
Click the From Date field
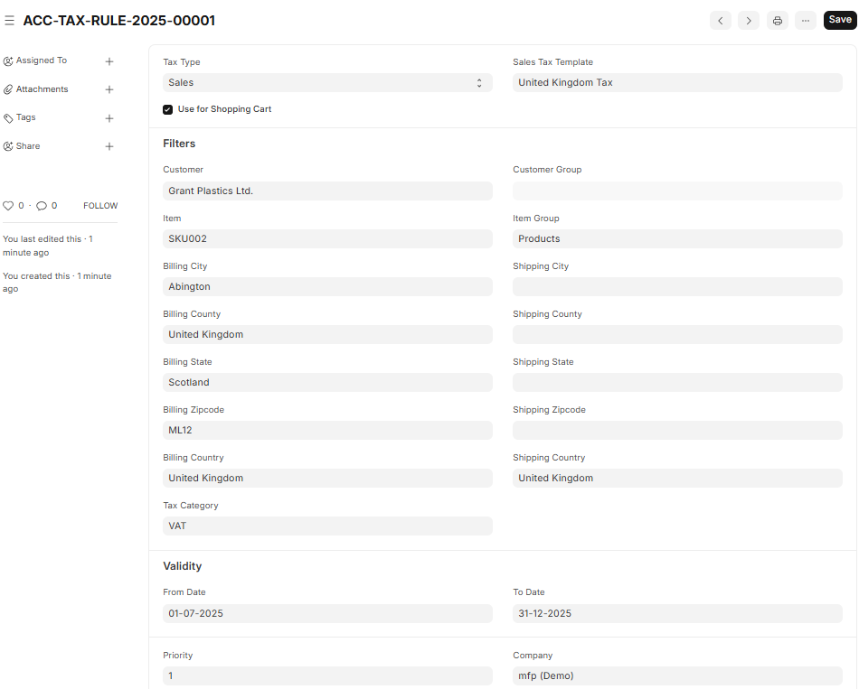327,614
